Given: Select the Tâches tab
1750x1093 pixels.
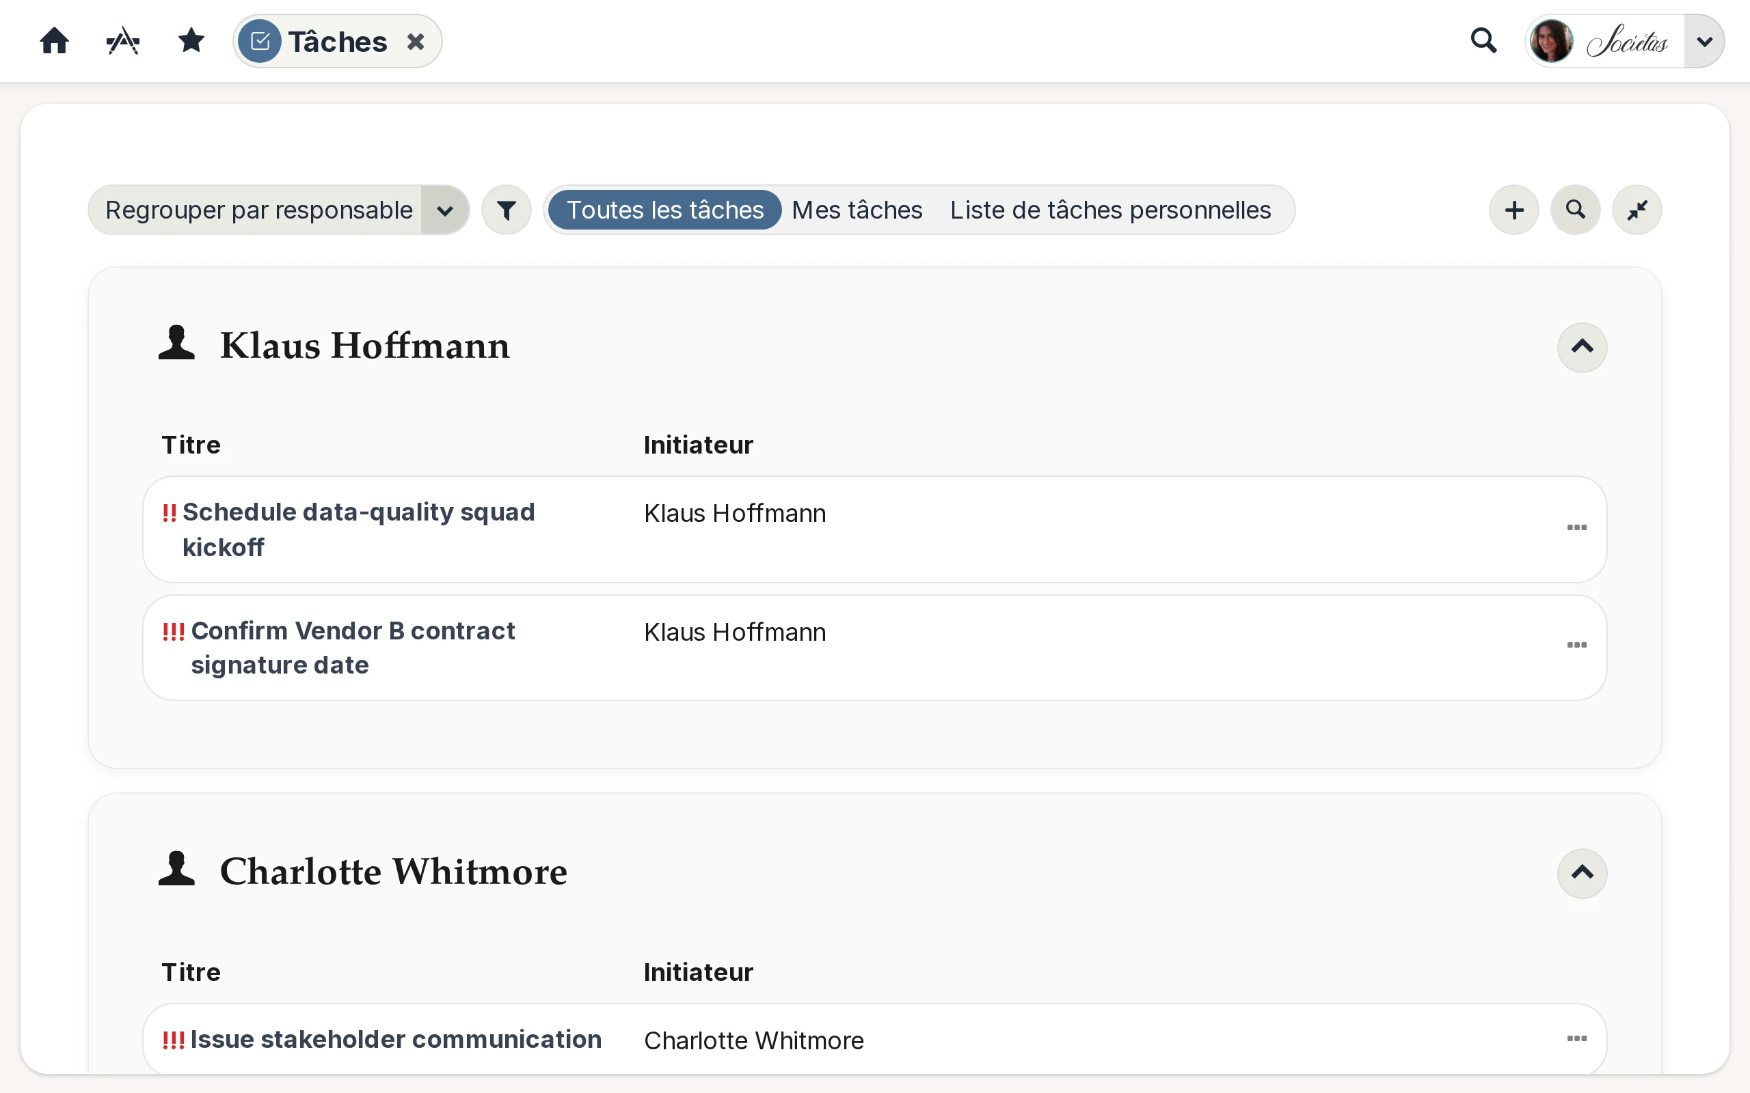Looking at the screenshot, I should point(337,41).
